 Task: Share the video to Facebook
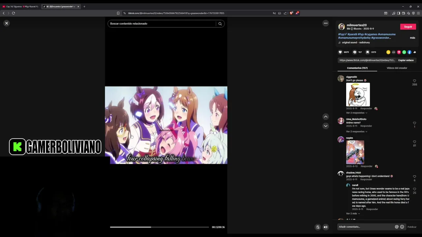pos(409,52)
